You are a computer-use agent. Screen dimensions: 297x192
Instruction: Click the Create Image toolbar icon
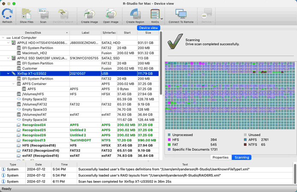90,14
